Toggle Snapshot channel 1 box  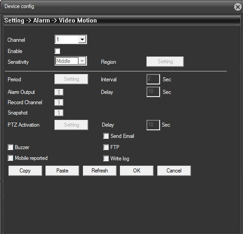pyautogui.click(x=59, y=113)
